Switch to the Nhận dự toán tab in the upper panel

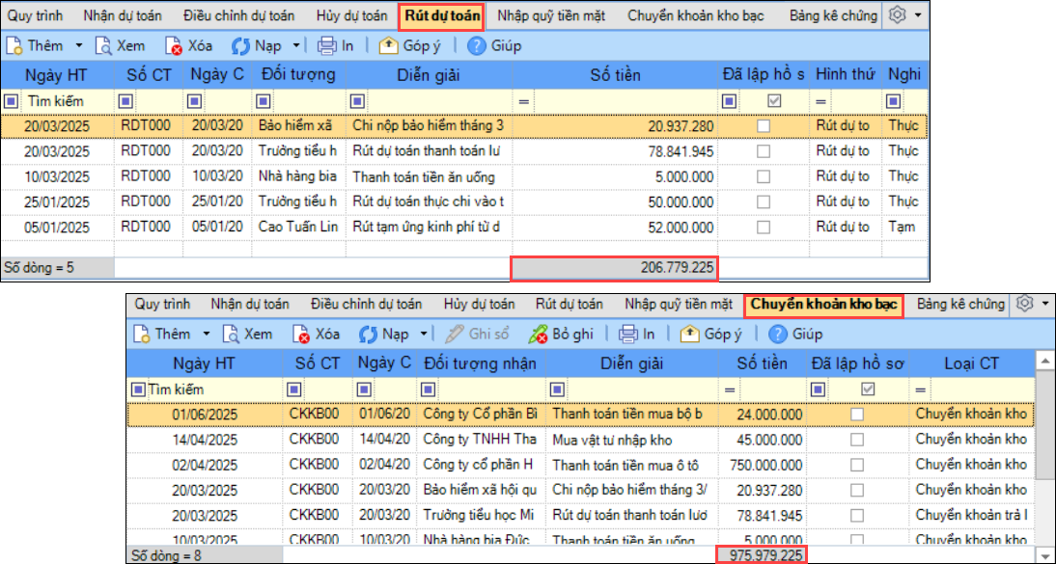tap(123, 15)
